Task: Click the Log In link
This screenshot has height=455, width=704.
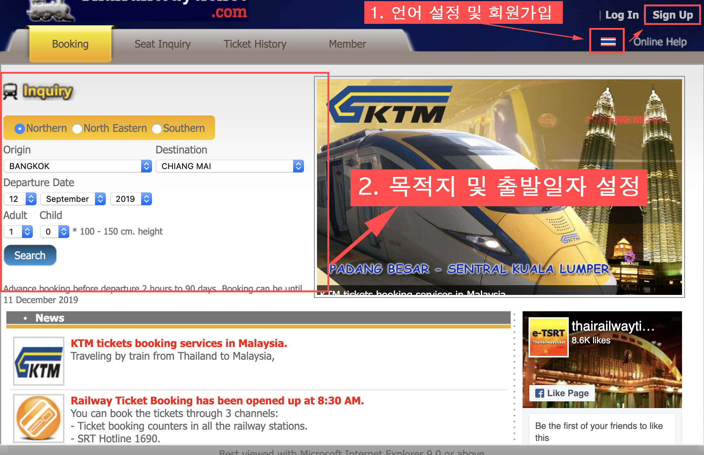Action: tap(622, 15)
